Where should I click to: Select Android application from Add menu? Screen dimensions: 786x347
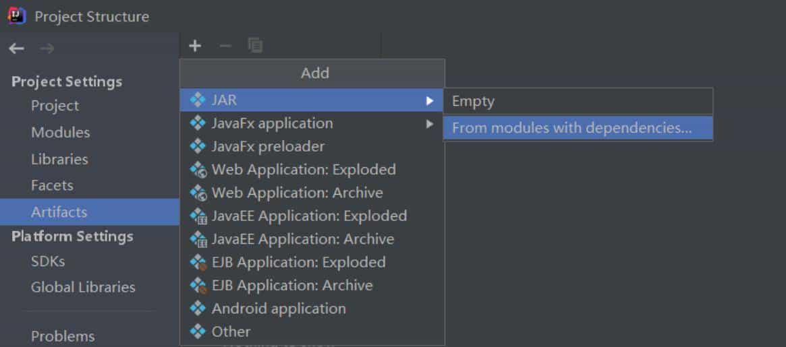tap(278, 309)
